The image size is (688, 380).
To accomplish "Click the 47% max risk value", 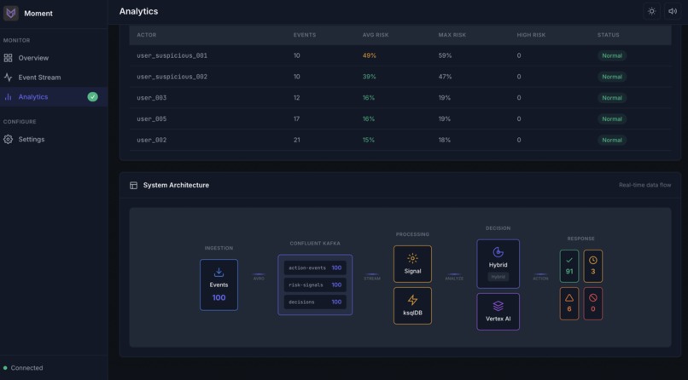I will point(445,77).
